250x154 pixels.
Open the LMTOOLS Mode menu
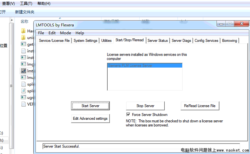coord(65,33)
